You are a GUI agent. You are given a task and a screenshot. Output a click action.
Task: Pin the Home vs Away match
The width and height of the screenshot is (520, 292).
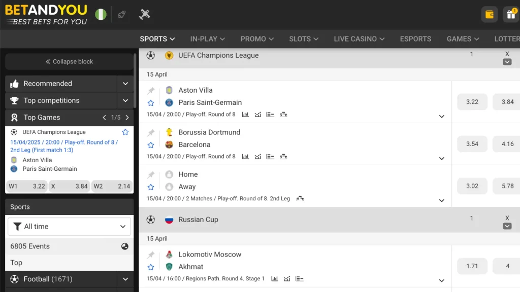click(x=151, y=174)
